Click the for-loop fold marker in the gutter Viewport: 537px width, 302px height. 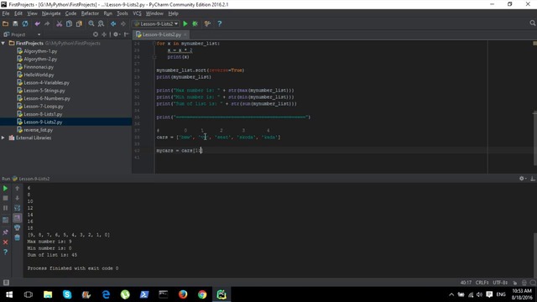point(154,44)
